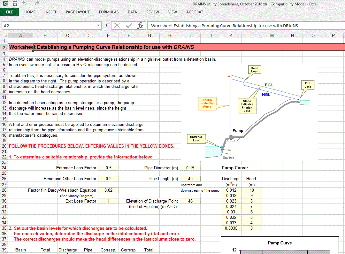Image resolution: width=345 pixels, height=254 pixels.
Task: Click the worksheet title cell in row 2
Action: point(20,47)
